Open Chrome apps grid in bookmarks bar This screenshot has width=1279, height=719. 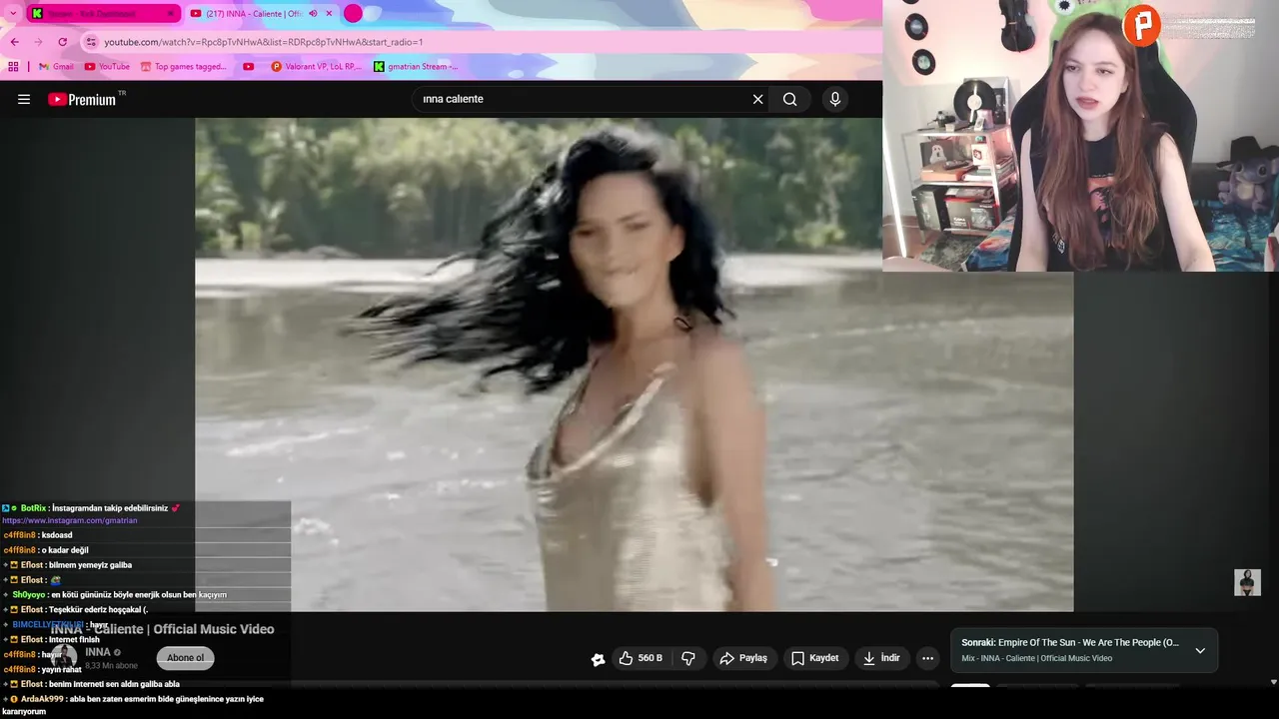[x=13, y=67]
